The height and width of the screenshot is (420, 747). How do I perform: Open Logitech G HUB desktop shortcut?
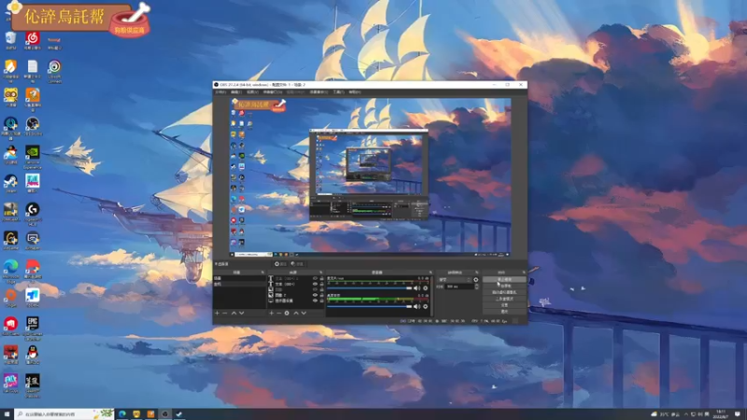(33, 213)
